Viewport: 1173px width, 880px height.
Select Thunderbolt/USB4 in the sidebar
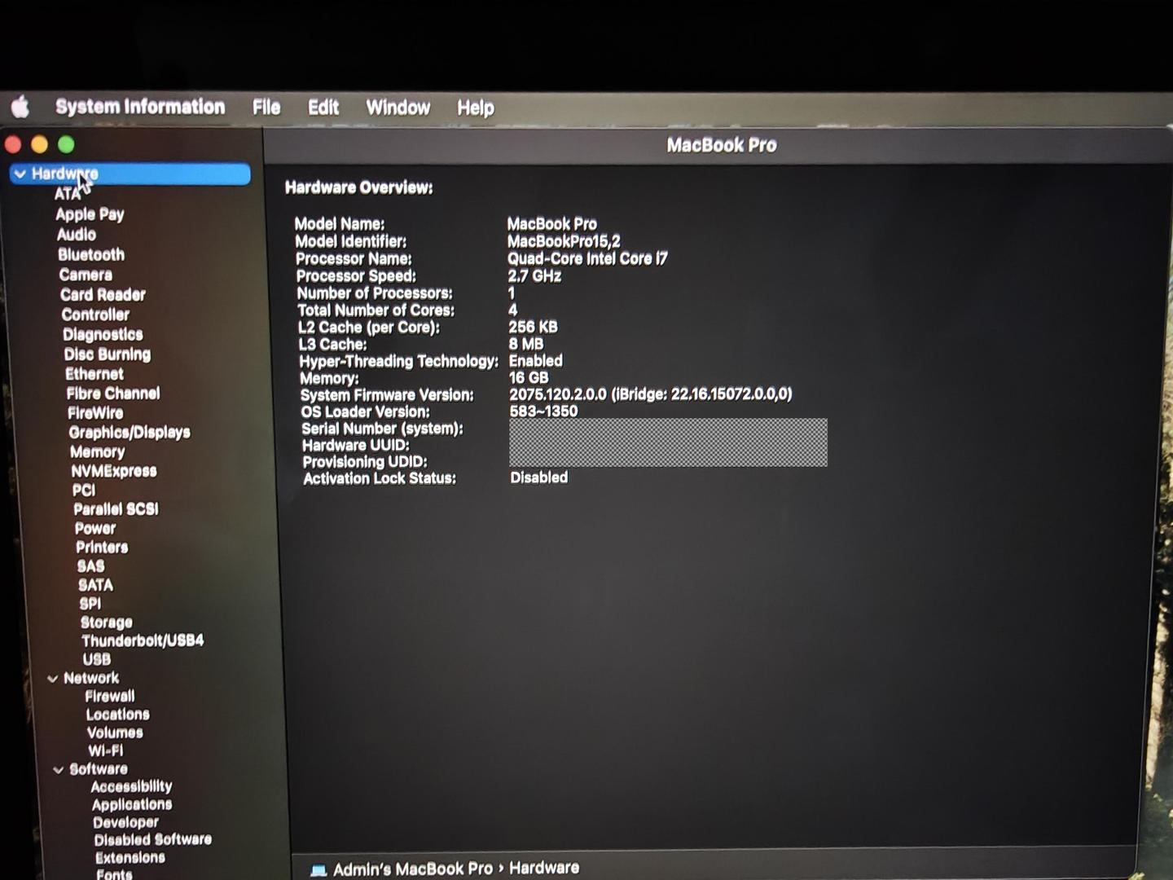click(143, 640)
